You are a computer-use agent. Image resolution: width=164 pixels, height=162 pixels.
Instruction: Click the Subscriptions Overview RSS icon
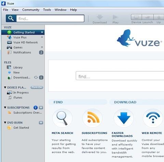10,113
